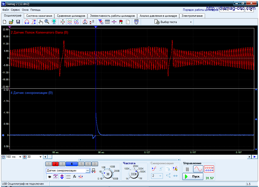The width and height of the screenshot is (259, 187).
Task: Adjust the Частота knob showing 333K
Action: point(134,174)
